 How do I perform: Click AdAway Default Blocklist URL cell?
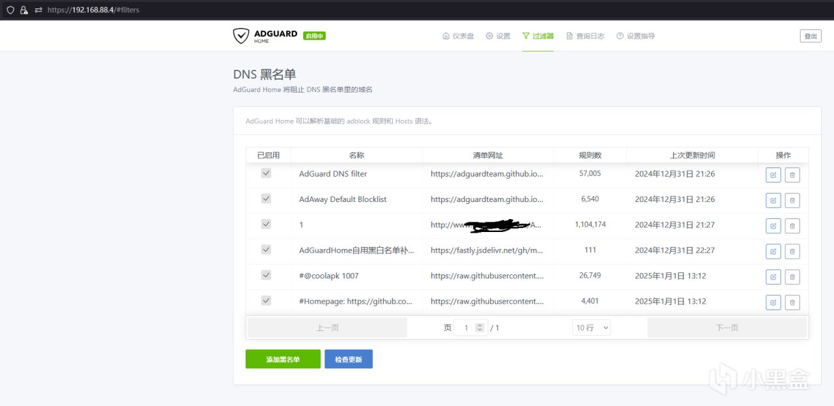pos(487,199)
